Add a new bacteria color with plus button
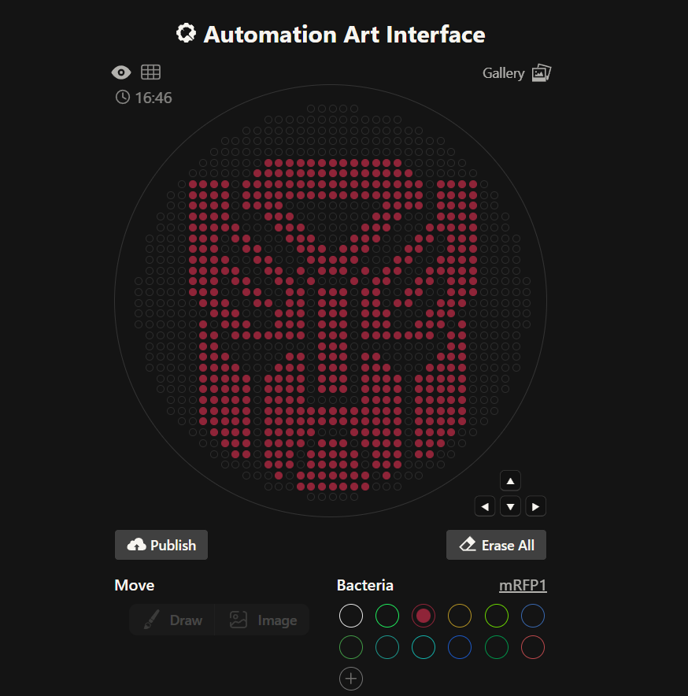 (351, 679)
